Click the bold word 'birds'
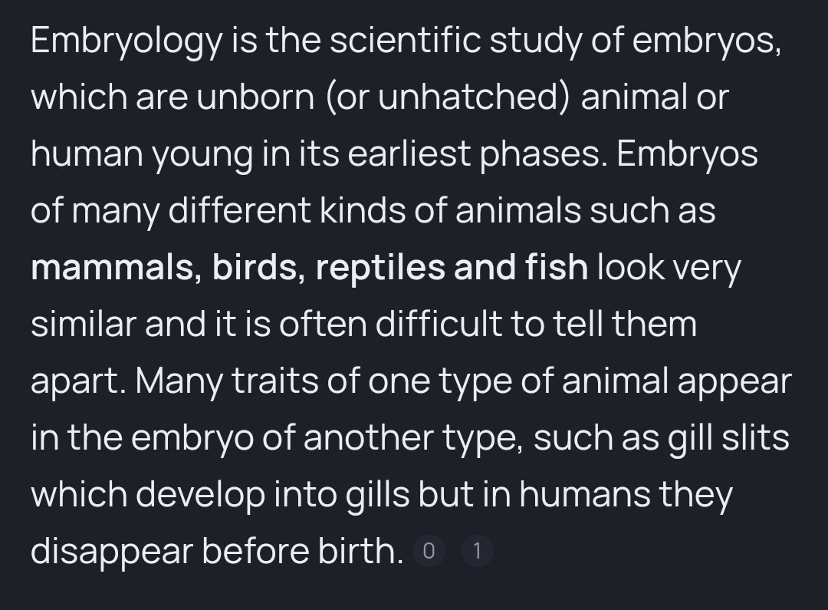828x610 pixels. coord(255,267)
